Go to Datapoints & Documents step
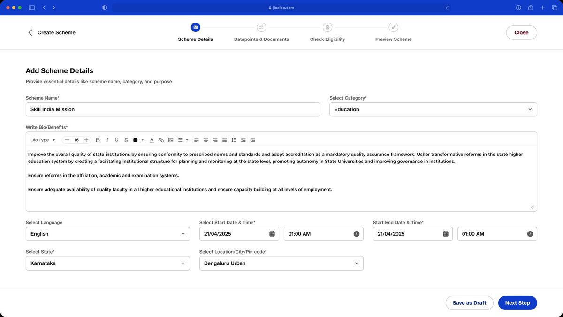 click(x=261, y=32)
